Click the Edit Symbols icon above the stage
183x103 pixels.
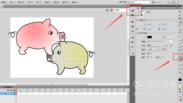click(x=111, y=10)
